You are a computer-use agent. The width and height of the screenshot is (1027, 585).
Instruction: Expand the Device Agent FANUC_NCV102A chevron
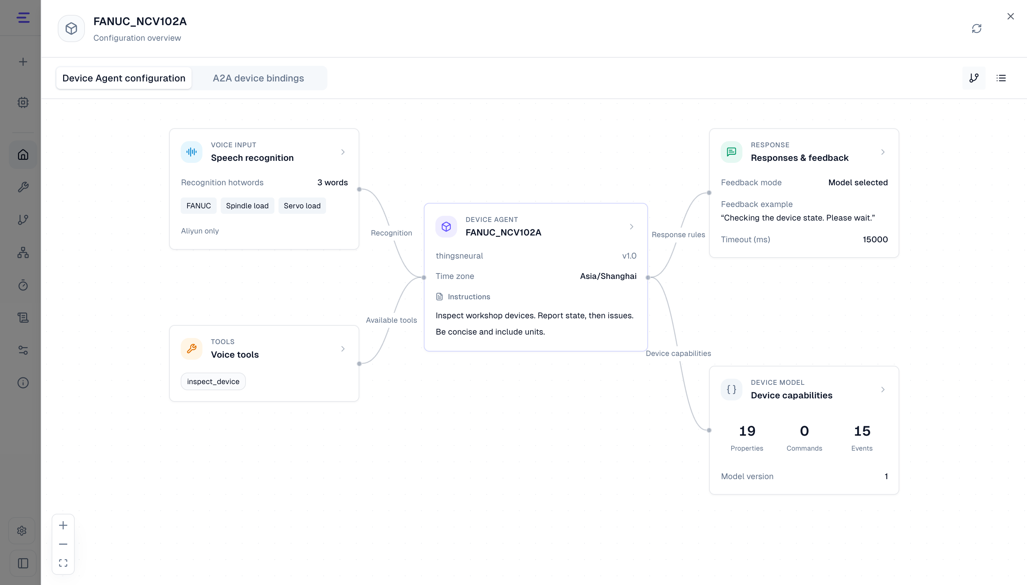pyautogui.click(x=632, y=227)
